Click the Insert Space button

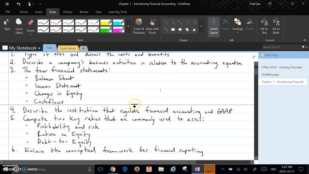coord(213,27)
